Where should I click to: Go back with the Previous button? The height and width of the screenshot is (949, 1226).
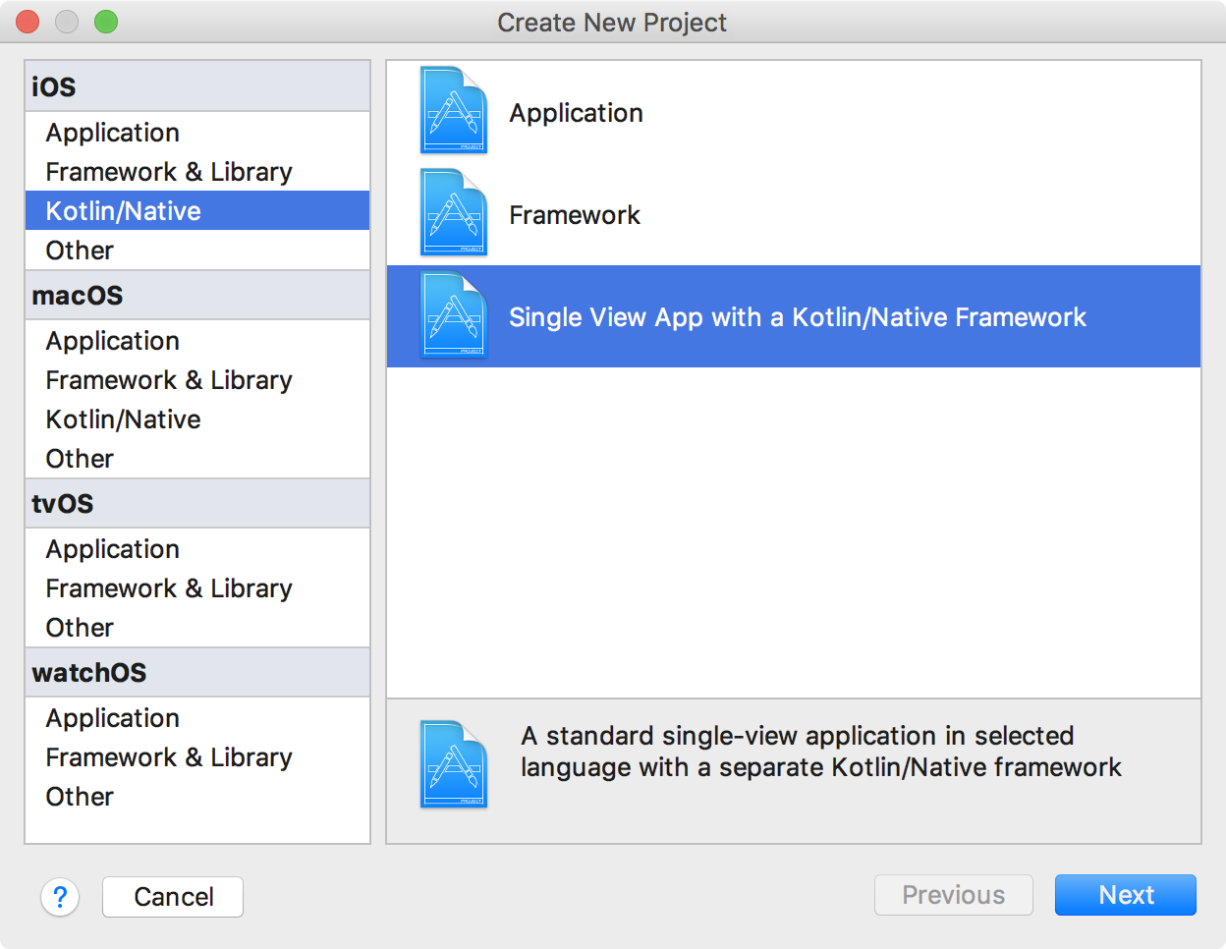(x=954, y=895)
